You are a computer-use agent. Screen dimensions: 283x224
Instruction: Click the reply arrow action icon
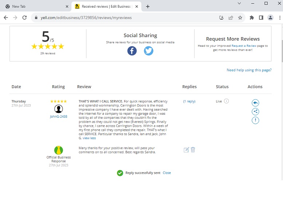click(x=255, y=103)
